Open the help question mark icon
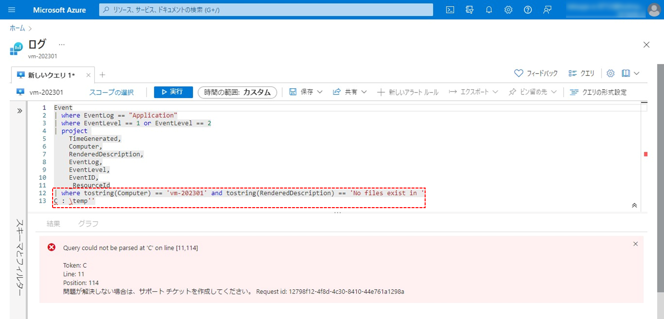 [x=528, y=10]
